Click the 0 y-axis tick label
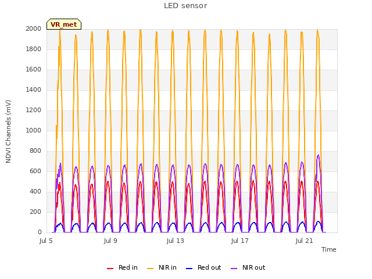This screenshot has width=372, height=279. 40,233
